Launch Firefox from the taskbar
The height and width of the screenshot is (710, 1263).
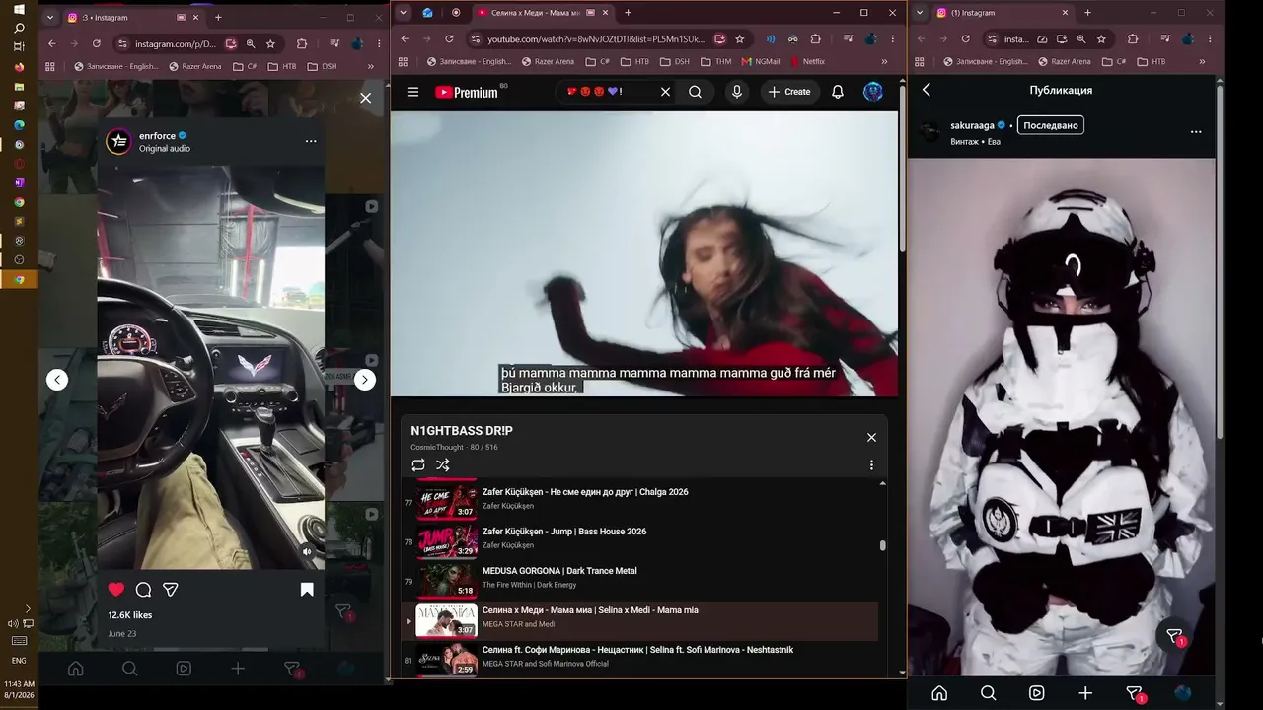coord(19,67)
